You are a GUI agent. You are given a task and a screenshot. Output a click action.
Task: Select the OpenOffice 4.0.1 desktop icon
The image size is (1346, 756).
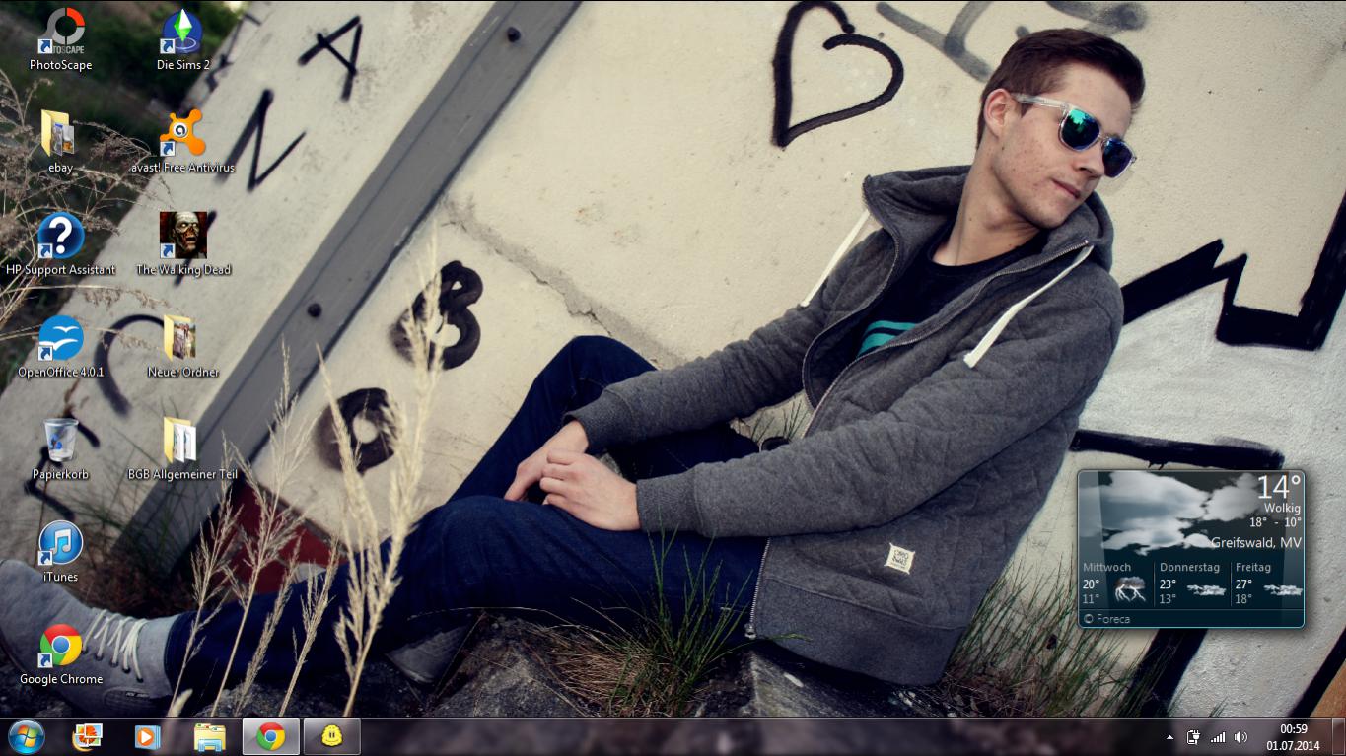[61, 339]
